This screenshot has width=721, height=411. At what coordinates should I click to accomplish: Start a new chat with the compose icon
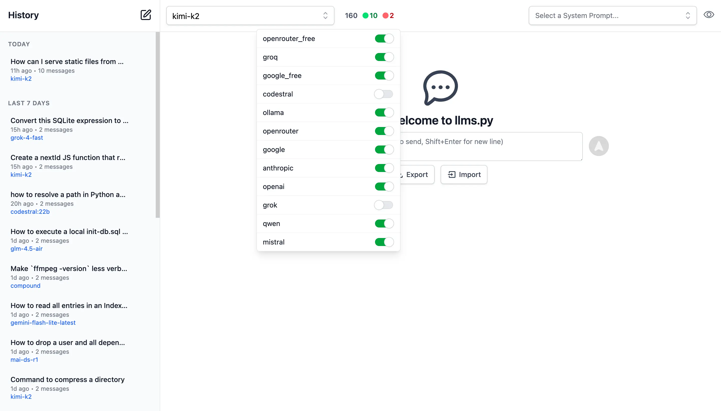(x=146, y=15)
